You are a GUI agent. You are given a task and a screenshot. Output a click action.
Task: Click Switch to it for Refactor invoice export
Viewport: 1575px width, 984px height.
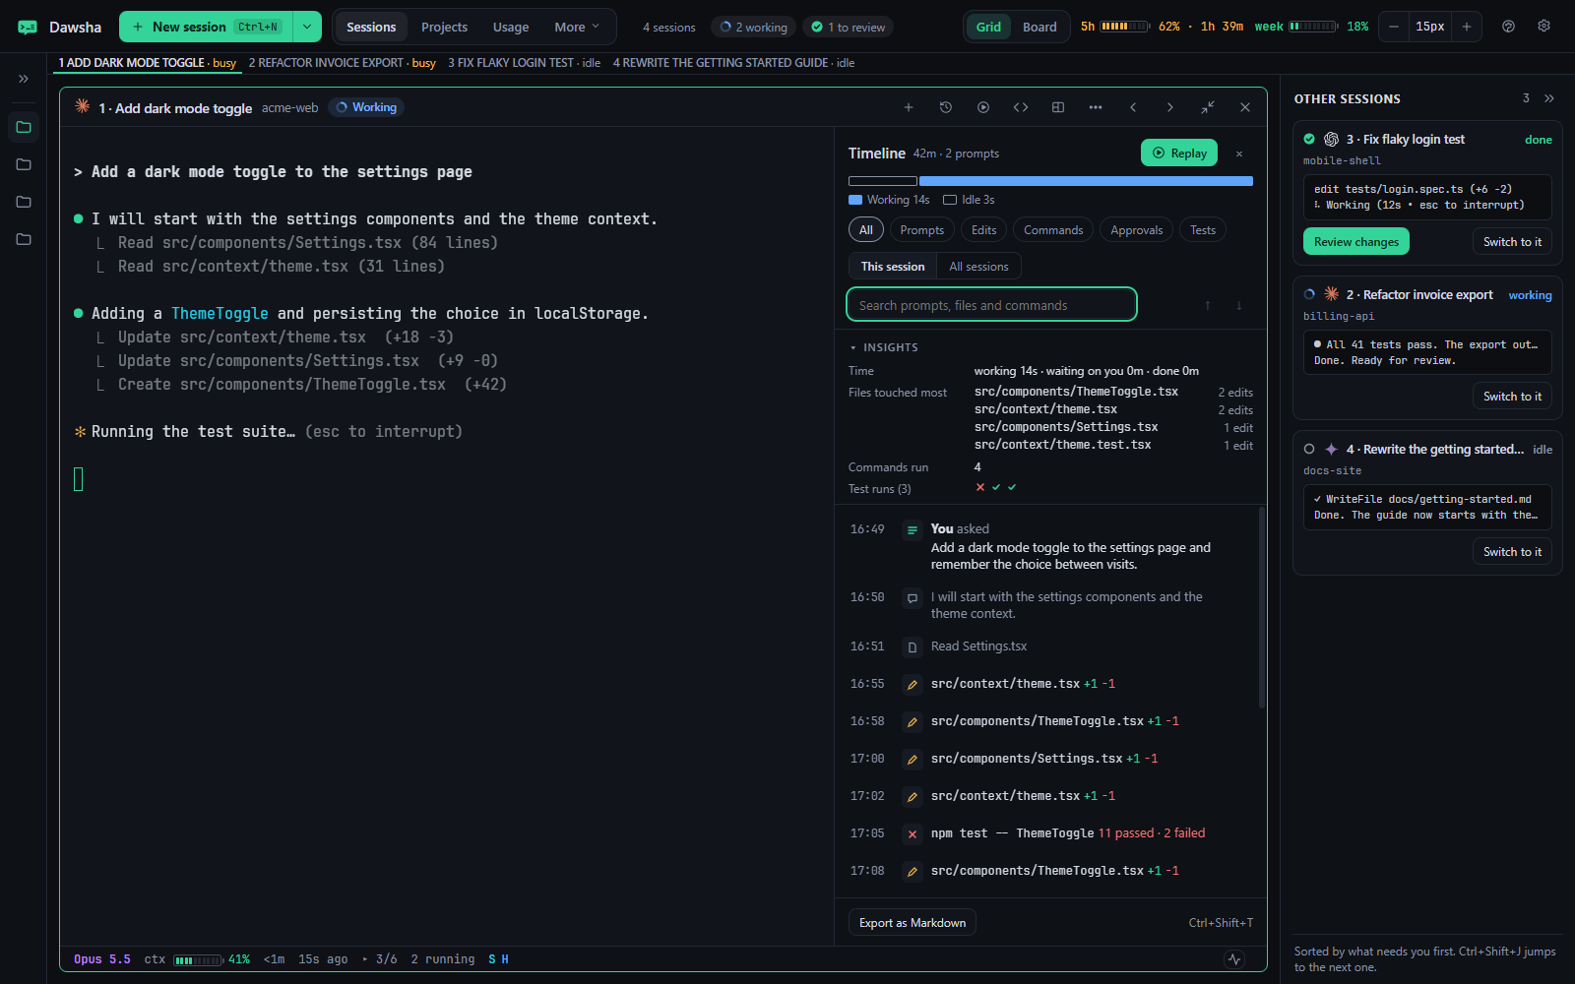(x=1512, y=396)
